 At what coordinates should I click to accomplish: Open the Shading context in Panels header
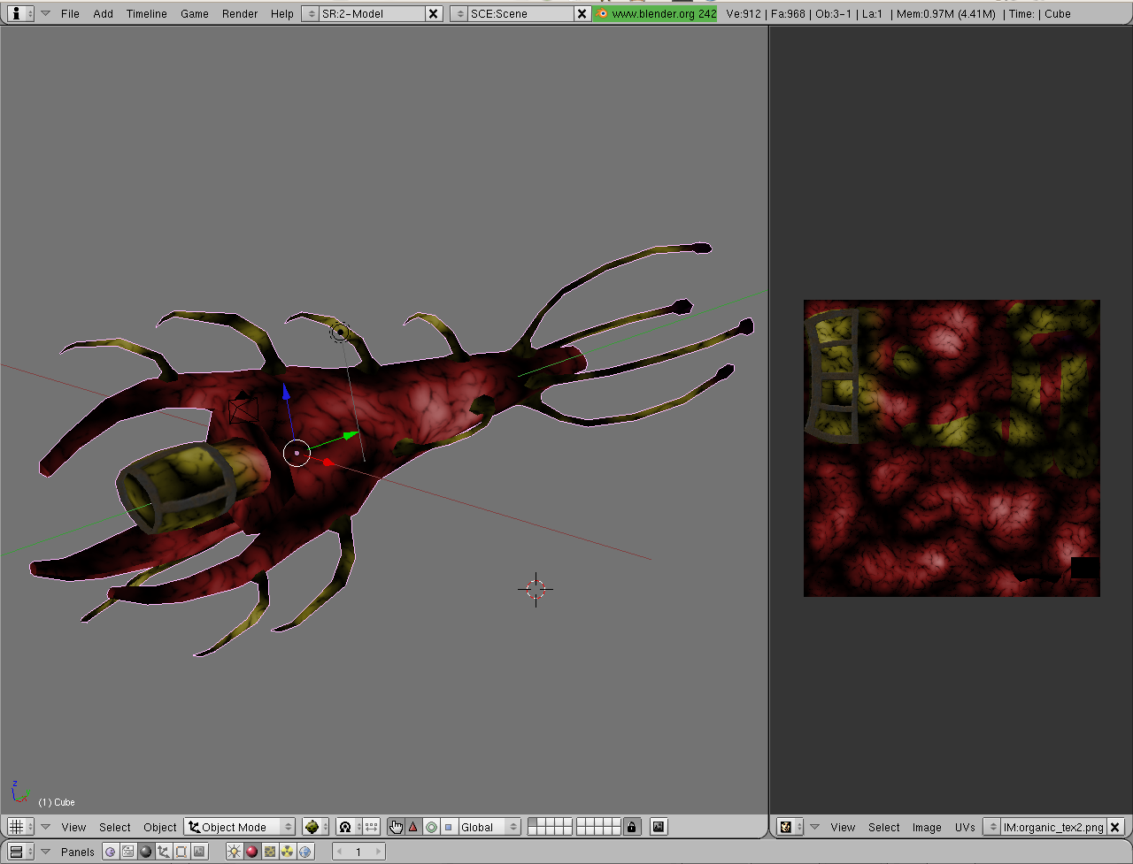pos(146,852)
